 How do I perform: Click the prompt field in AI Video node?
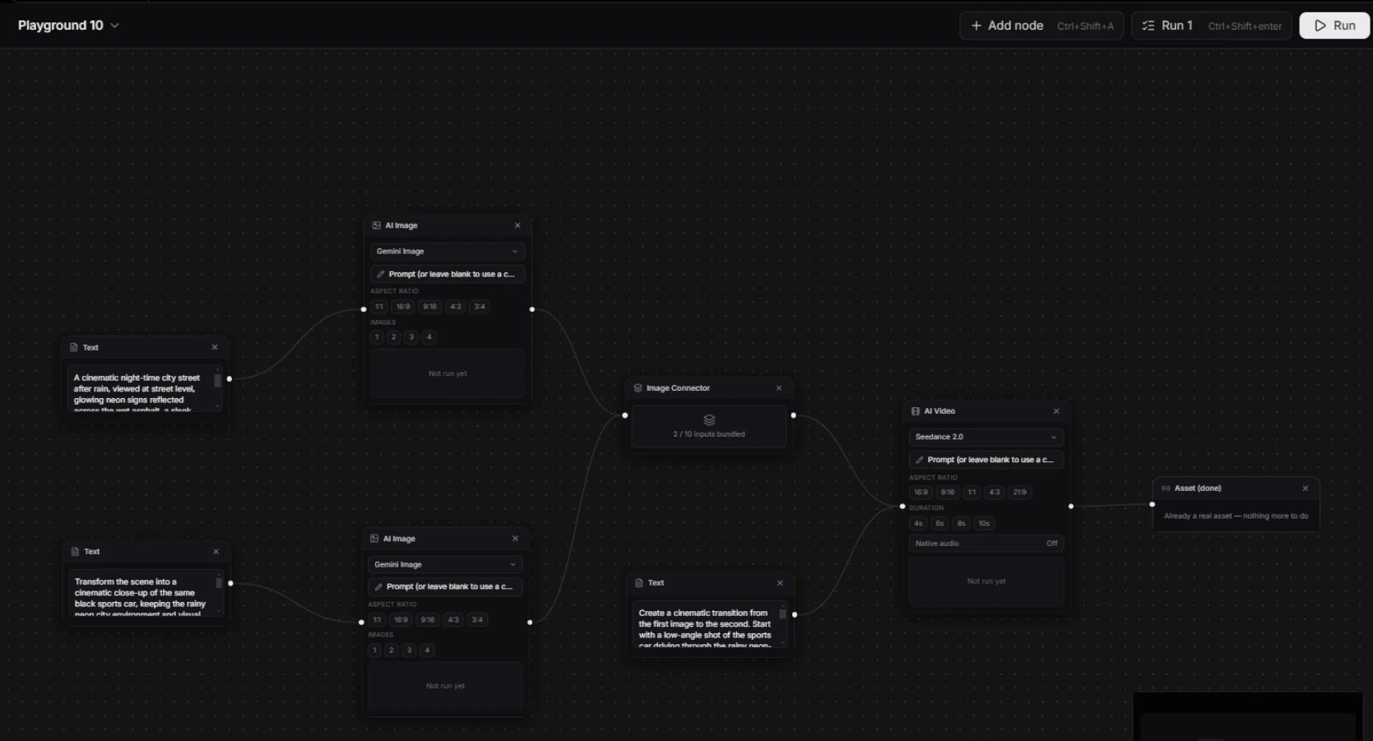pyautogui.click(x=986, y=460)
